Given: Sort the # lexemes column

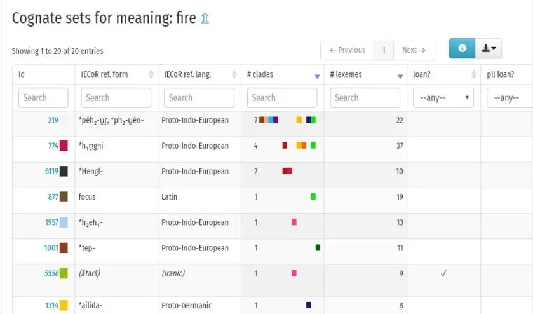Looking at the screenshot, I should click(x=400, y=76).
